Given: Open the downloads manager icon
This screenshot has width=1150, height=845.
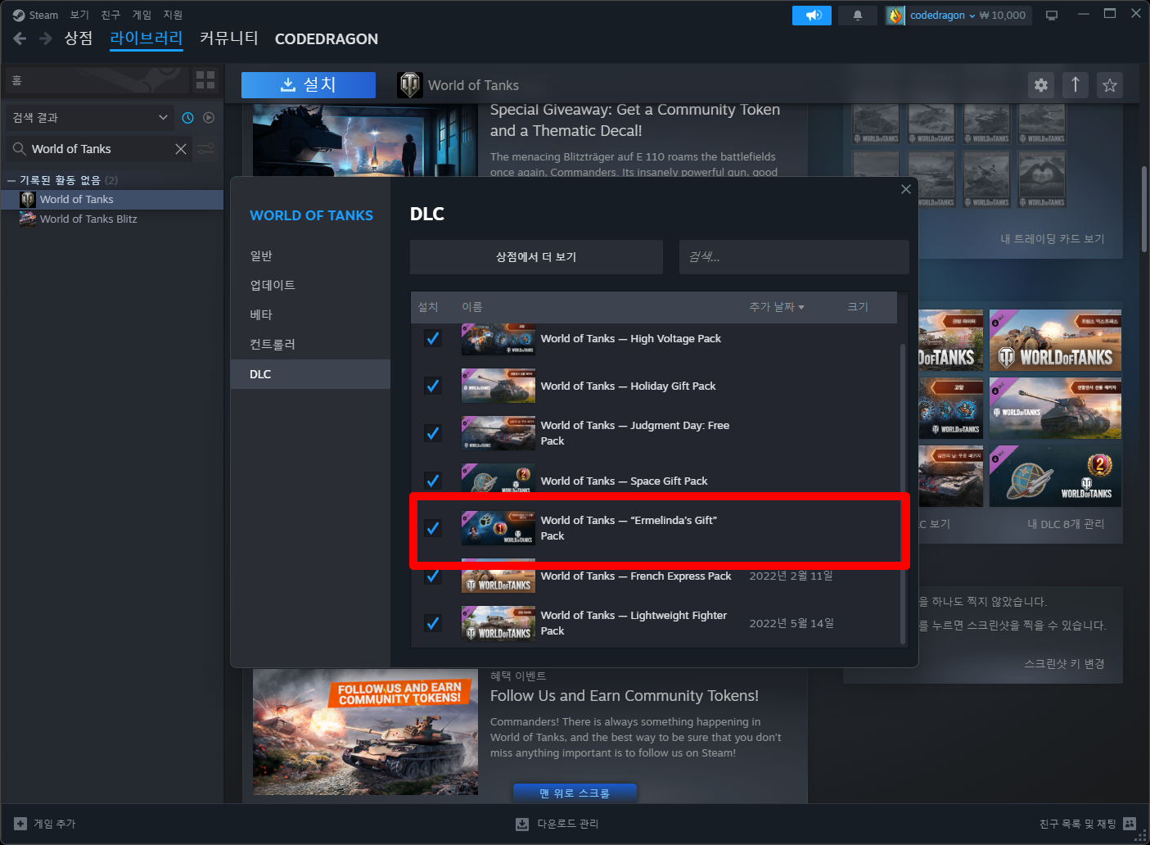Looking at the screenshot, I should (x=522, y=824).
